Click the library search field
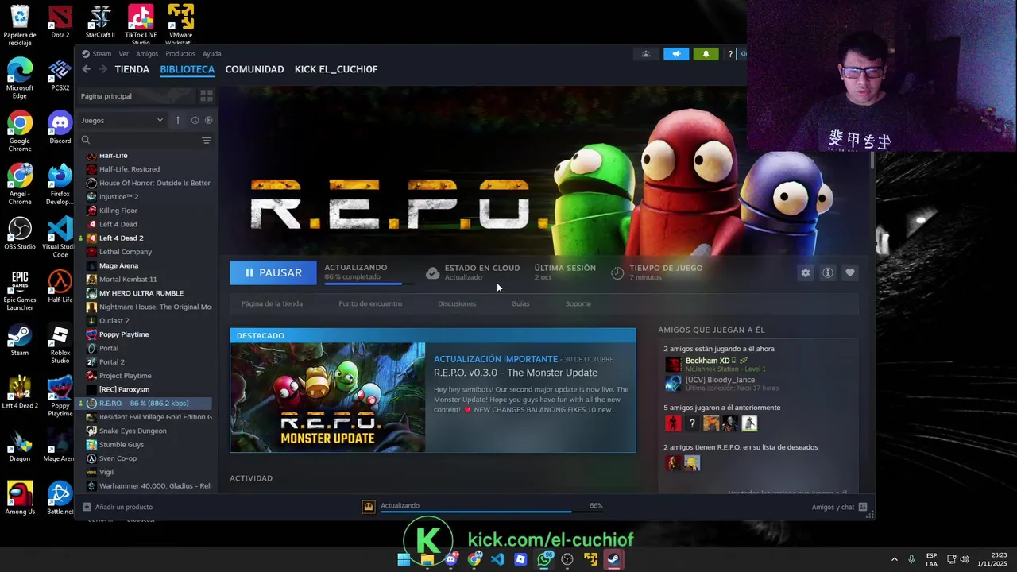 click(137, 140)
